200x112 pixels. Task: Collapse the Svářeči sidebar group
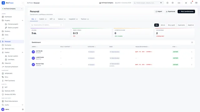[x=22, y=52]
